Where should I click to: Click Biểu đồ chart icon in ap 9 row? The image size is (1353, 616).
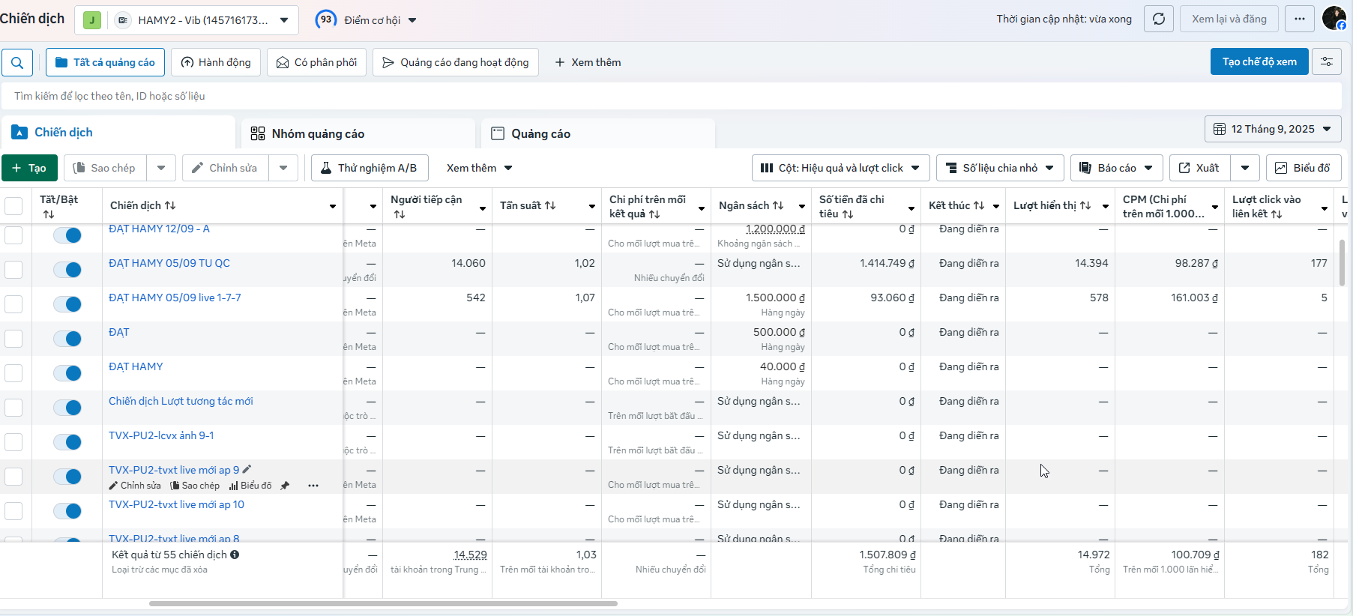coord(250,486)
